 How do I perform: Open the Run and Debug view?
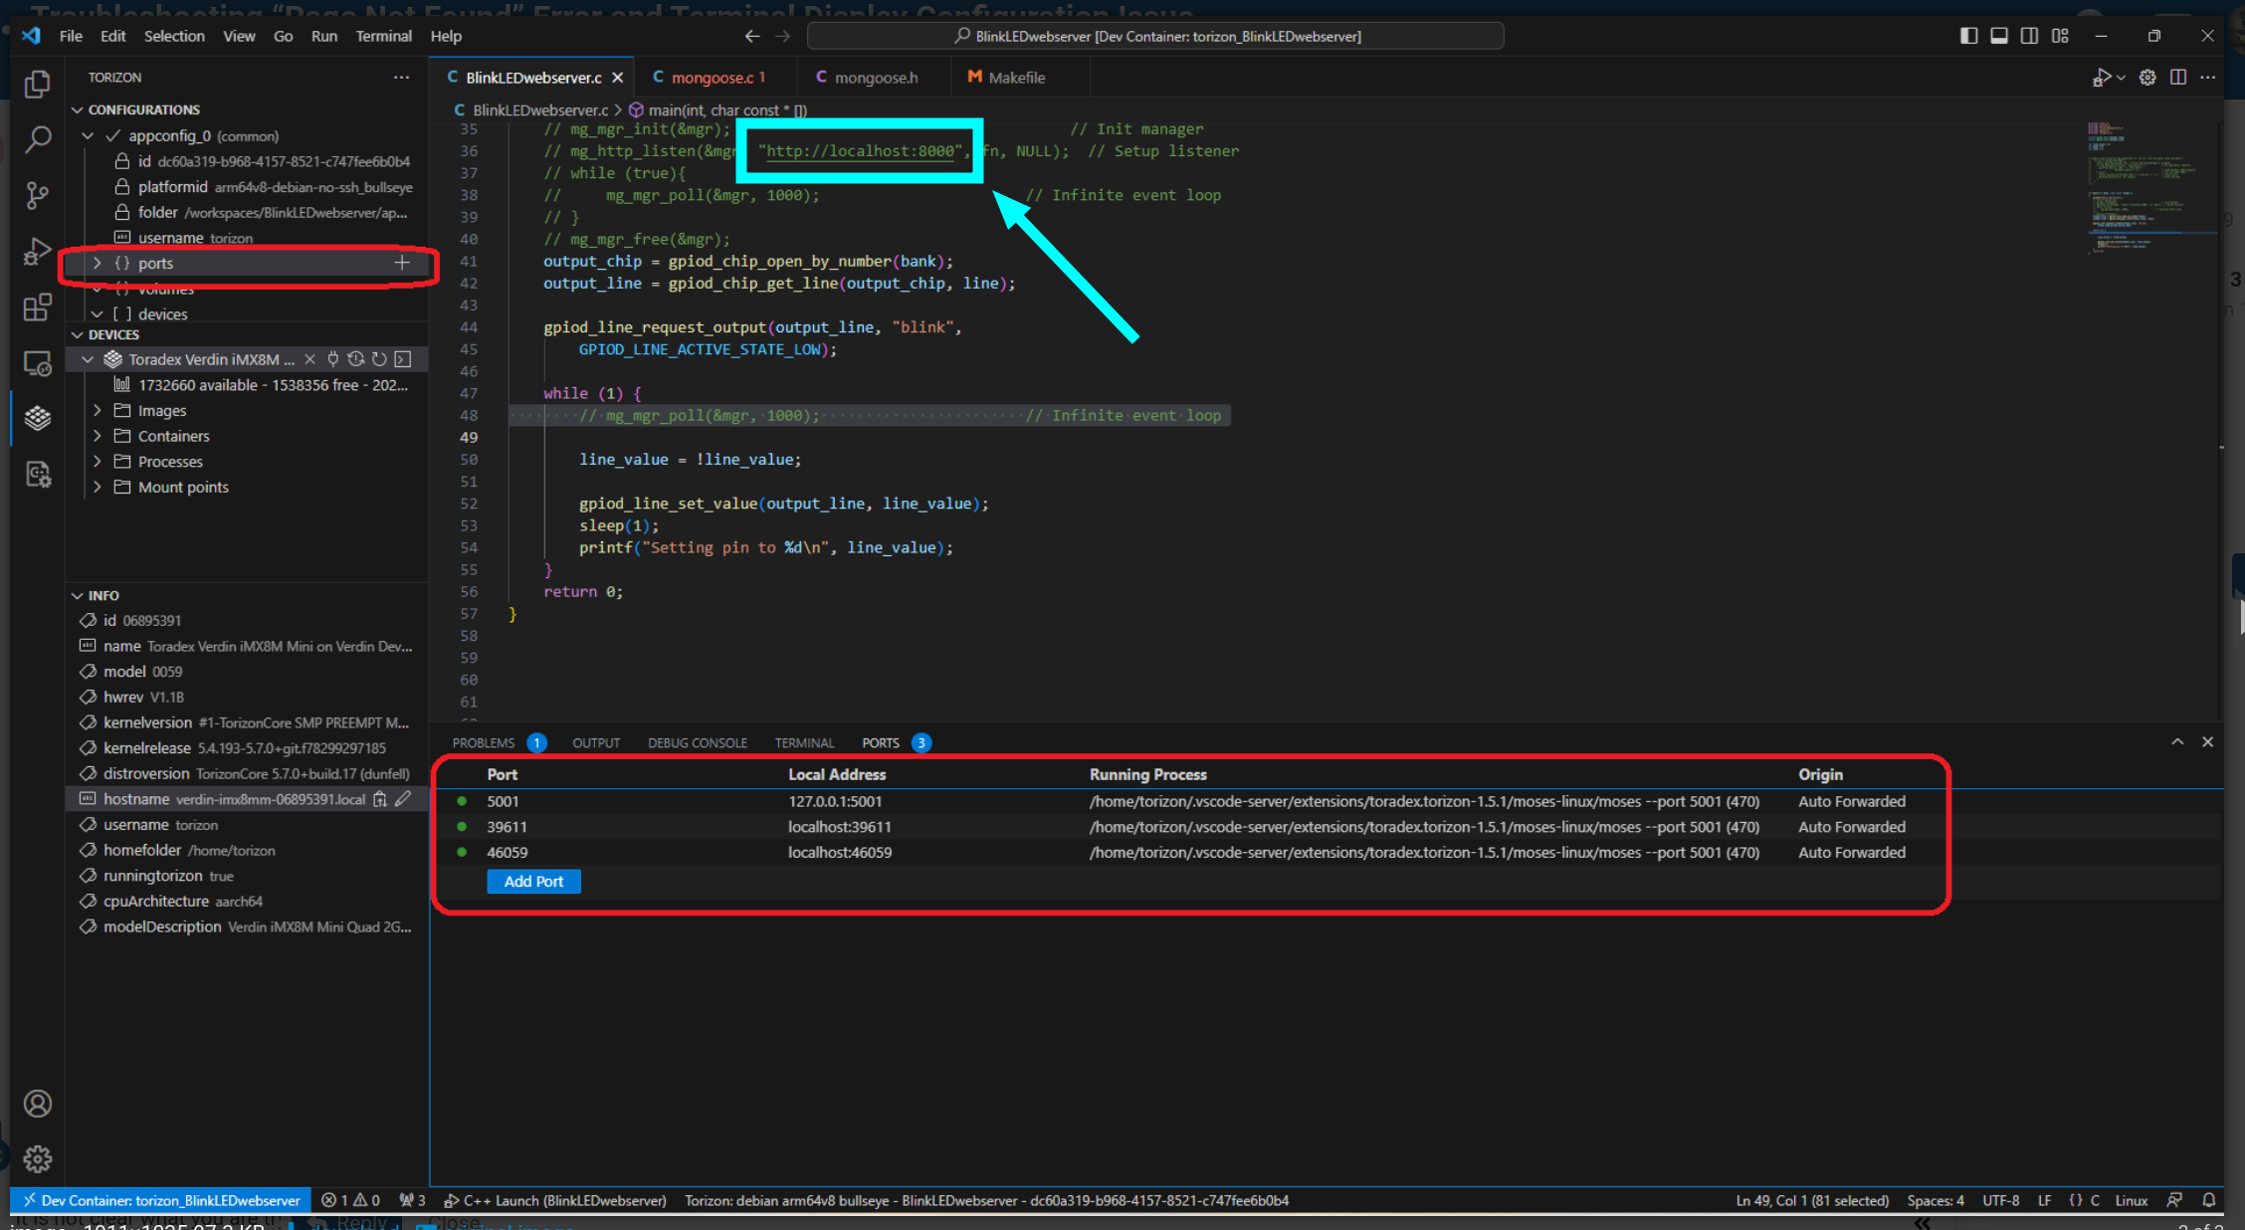(38, 251)
